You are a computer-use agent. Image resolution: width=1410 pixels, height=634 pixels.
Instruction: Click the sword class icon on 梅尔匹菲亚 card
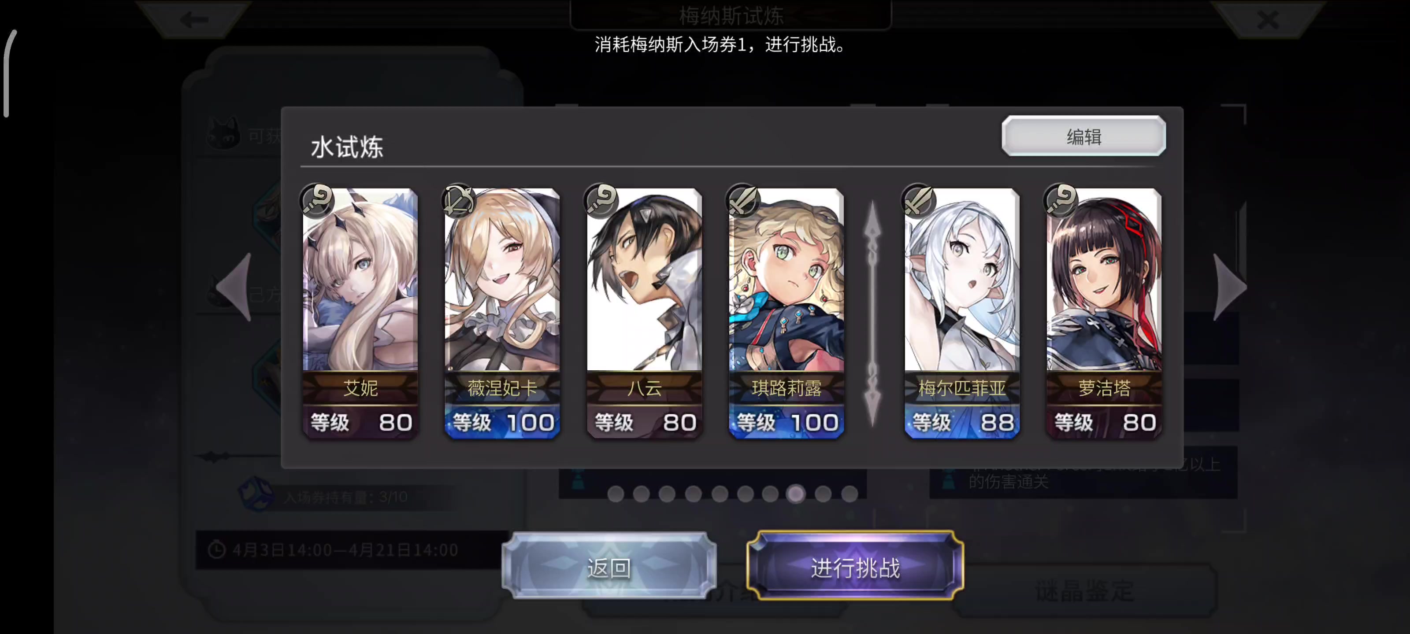click(918, 200)
